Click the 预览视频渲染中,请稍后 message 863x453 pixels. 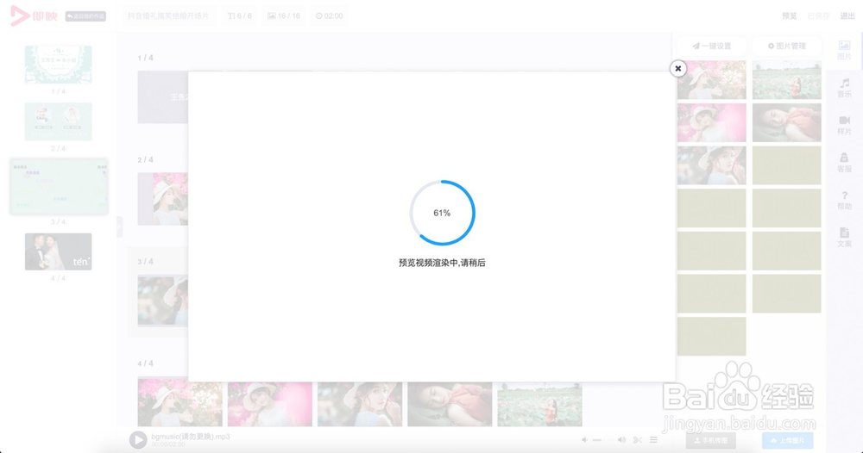click(442, 263)
